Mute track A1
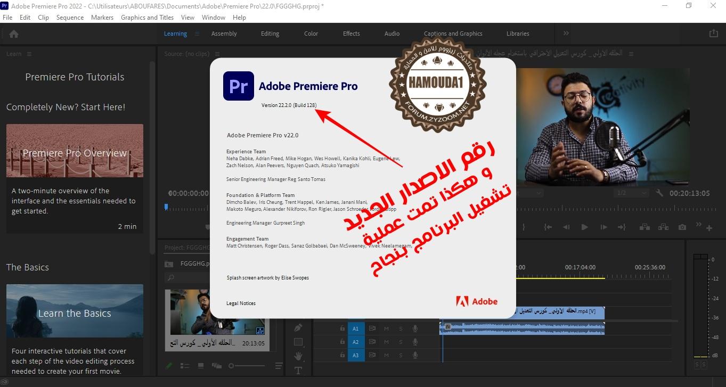The height and width of the screenshot is (387, 726). pyautogui.click(x=387, y=328)
